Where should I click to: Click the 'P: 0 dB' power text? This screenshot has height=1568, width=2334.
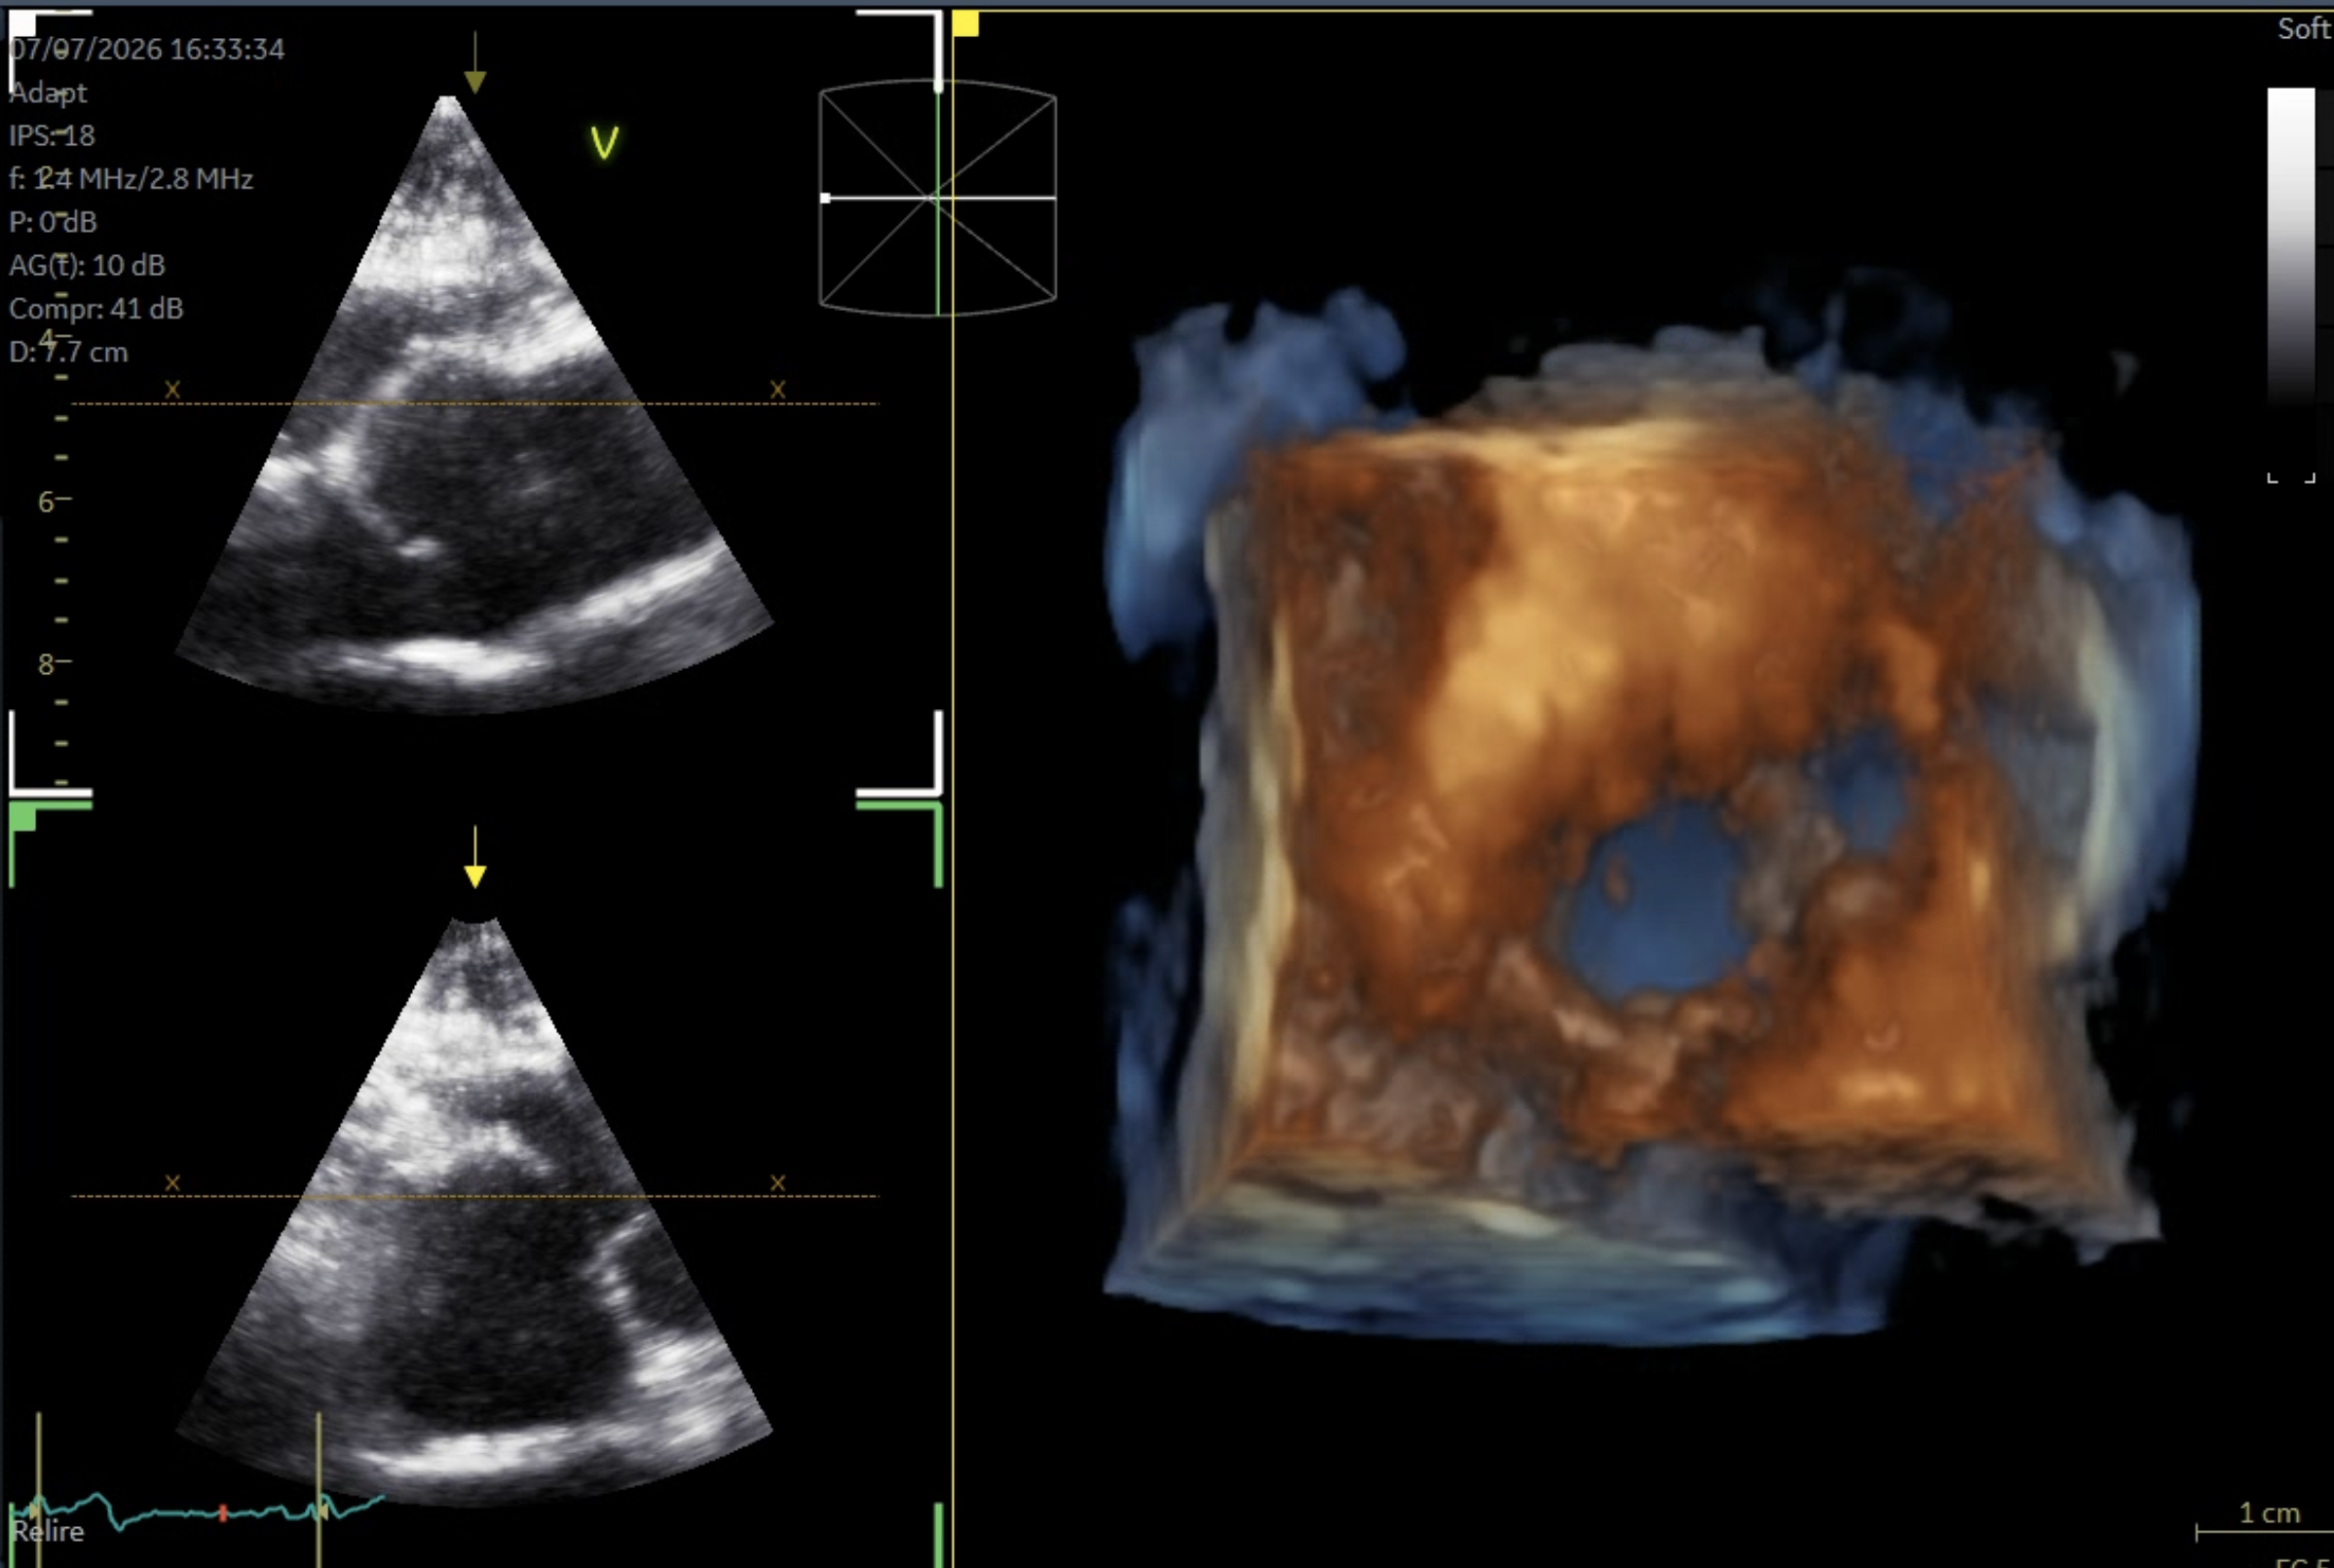pos(53,222)
